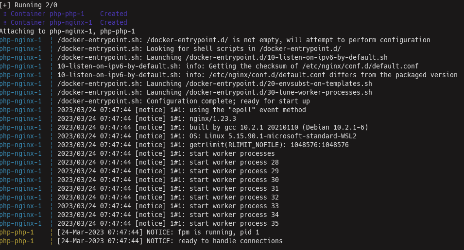
Task: Click the yellow php-php-1 prefix on last line
Action: [x=17, y=241]
